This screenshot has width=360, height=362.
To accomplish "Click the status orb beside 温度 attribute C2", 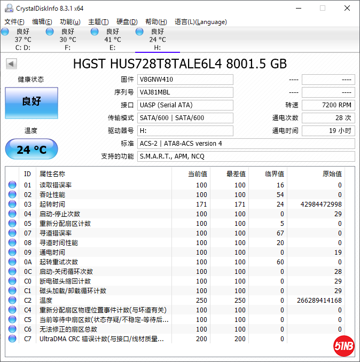I will (12, 301).
